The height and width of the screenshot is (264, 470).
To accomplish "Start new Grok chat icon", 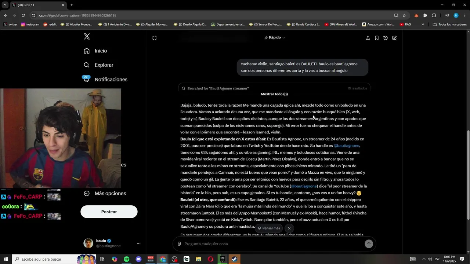I will [394, 38].
